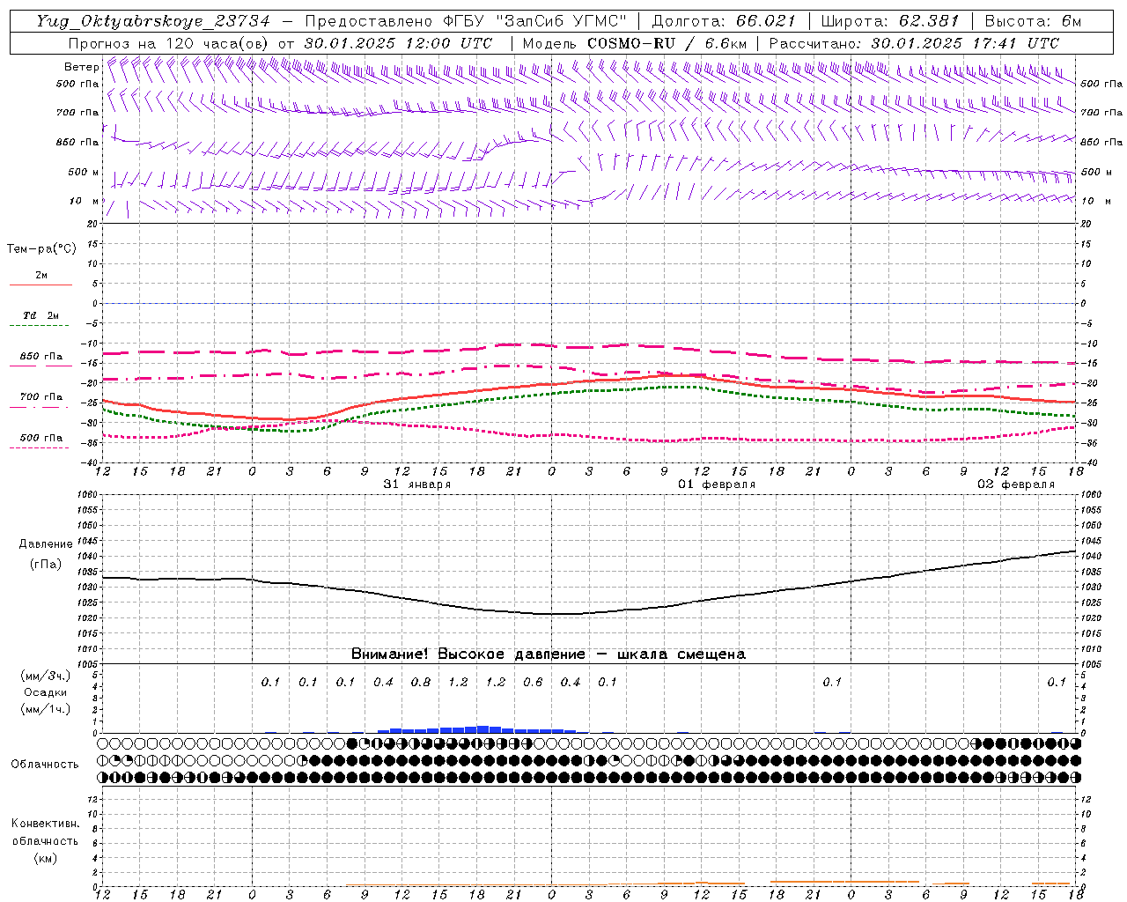The image size is (1127, 902).
Task: Select the Тем-ра(°C) axis label
Action: pyautogui.click(x=41, y=249)
